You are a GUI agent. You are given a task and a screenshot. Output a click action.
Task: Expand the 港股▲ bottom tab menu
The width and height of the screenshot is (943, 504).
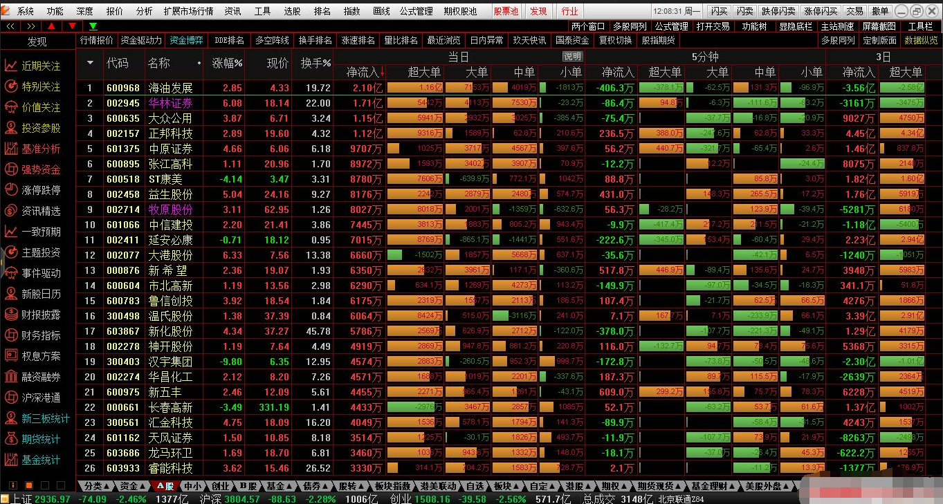pyautogui.click(x=577, y=486)
